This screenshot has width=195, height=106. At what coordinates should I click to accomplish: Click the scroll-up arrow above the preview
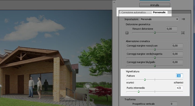114,2
